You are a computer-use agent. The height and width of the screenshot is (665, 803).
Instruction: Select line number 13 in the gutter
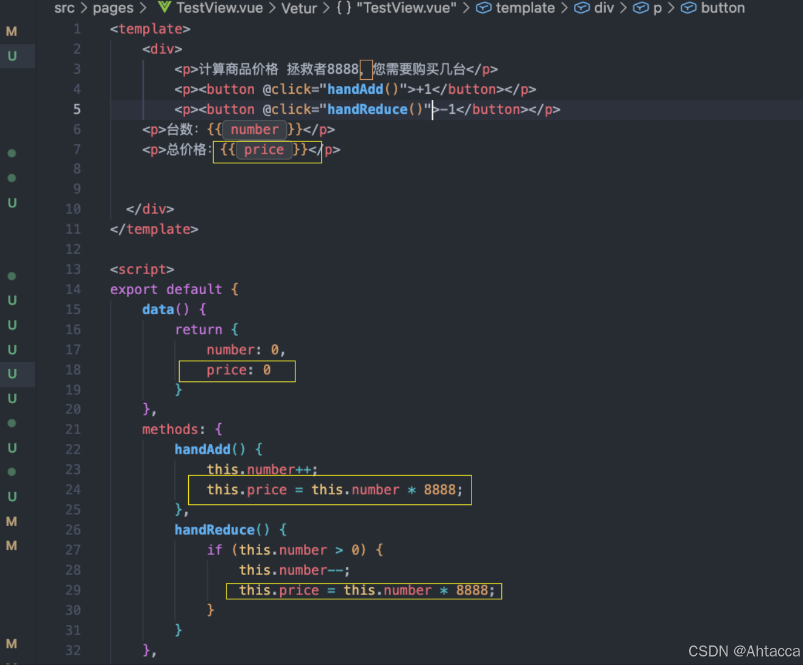click(73, 269)
